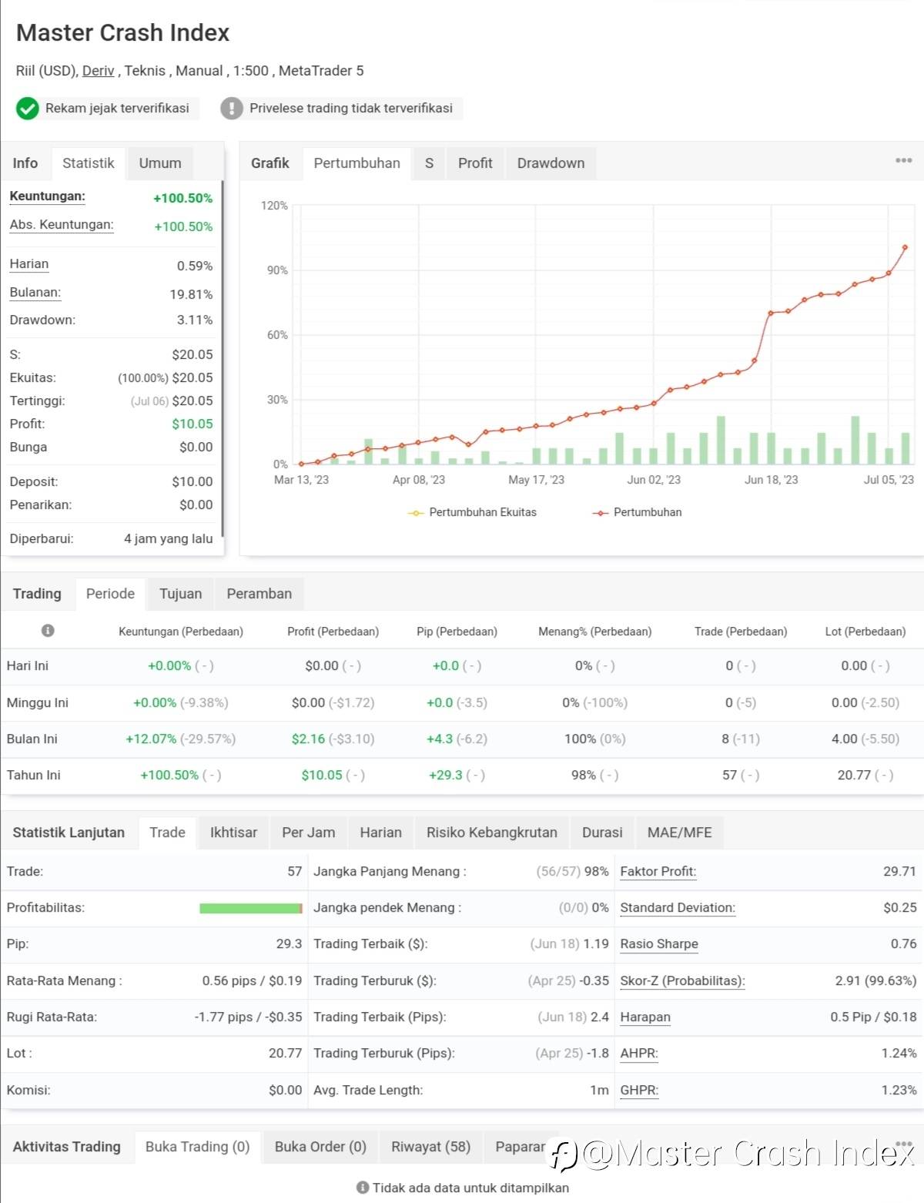Switch to the Statistik tab

[x=89, y=163]
